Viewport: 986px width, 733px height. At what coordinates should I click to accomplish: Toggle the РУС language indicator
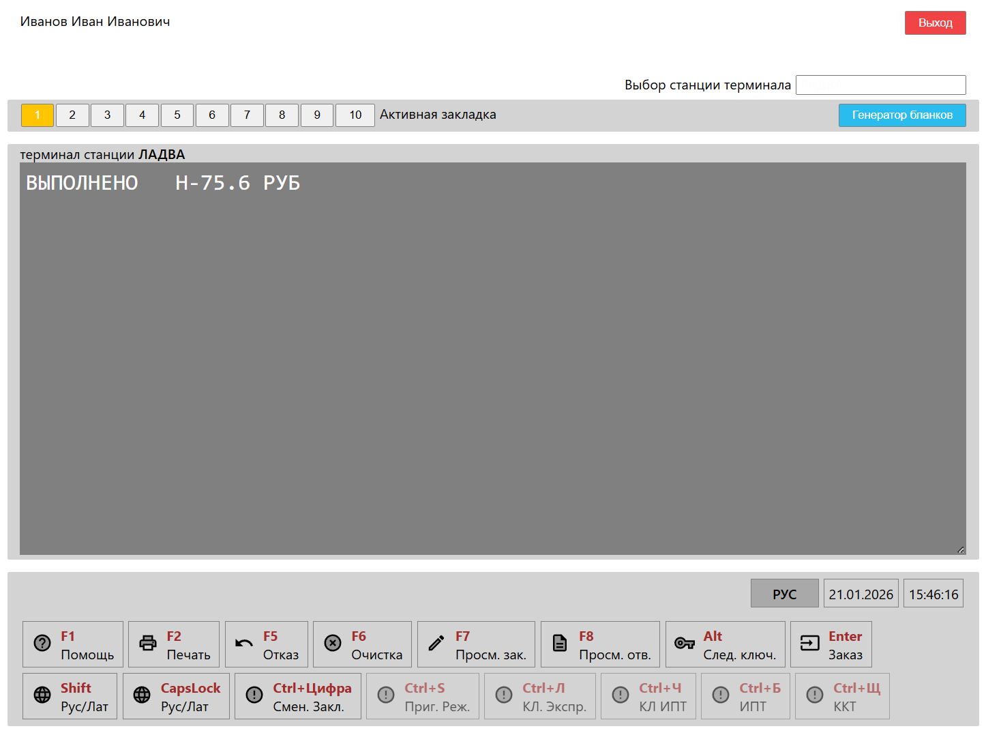coord(784,594)
